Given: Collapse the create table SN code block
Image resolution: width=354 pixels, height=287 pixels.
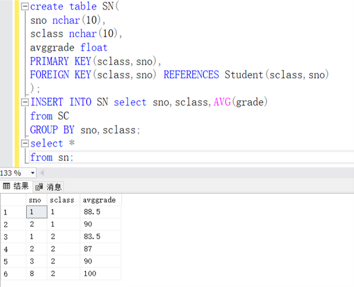Looking at the screenshot, I should pyautogui.click(x=25, y=7).
